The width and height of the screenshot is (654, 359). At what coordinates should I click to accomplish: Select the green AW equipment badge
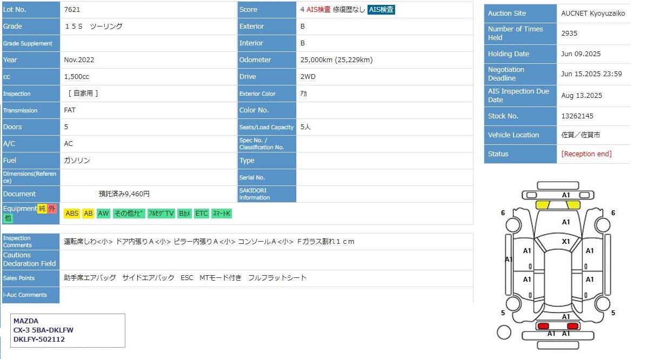[x=103, y=214]
